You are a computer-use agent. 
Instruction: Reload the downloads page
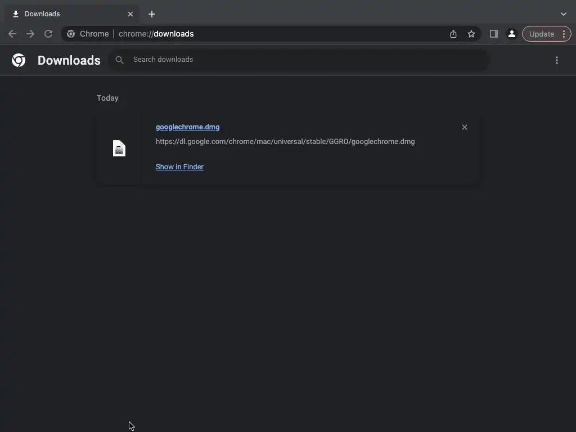48,34
